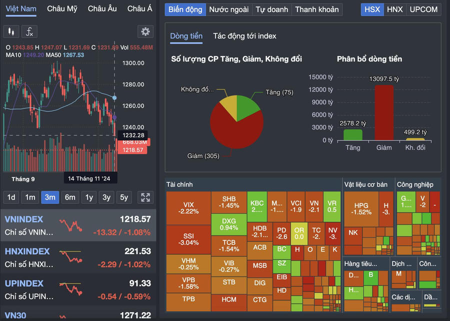The width and height of the screenshot is (450, 321).
Task: Open the fx indicators icon
Action: tap(29, 32)
